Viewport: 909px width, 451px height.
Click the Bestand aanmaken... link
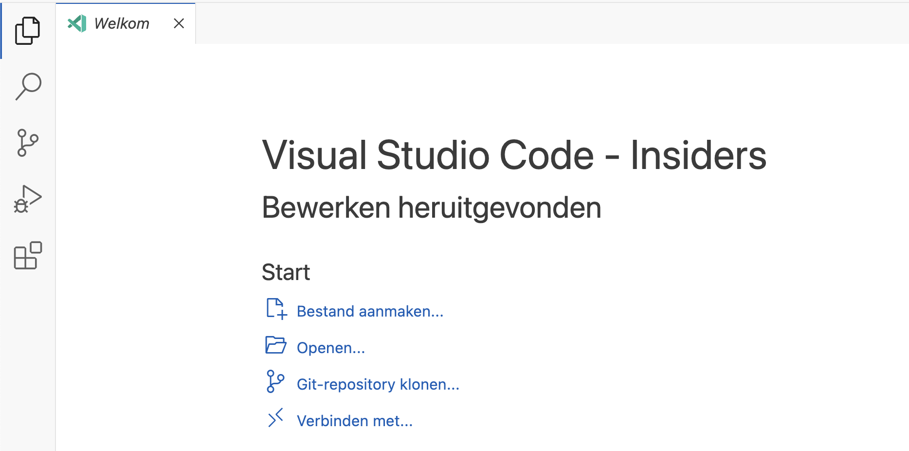[370, 311]
